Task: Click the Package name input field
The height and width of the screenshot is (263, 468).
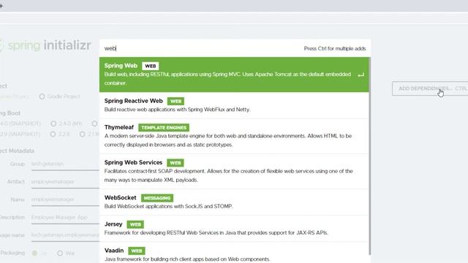Action: pos(65,235)
